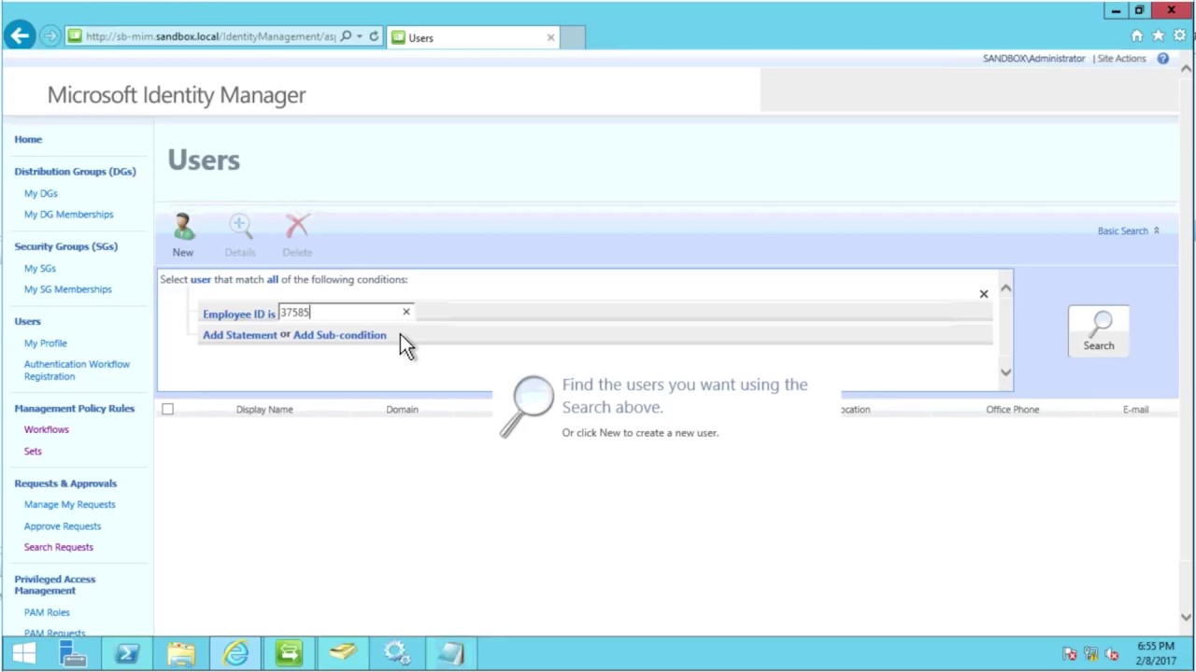Image resolution: width=1196 pixels, height=672 pixels.
Task: Open Privileged Access Management section
Action: click(54, 584)
